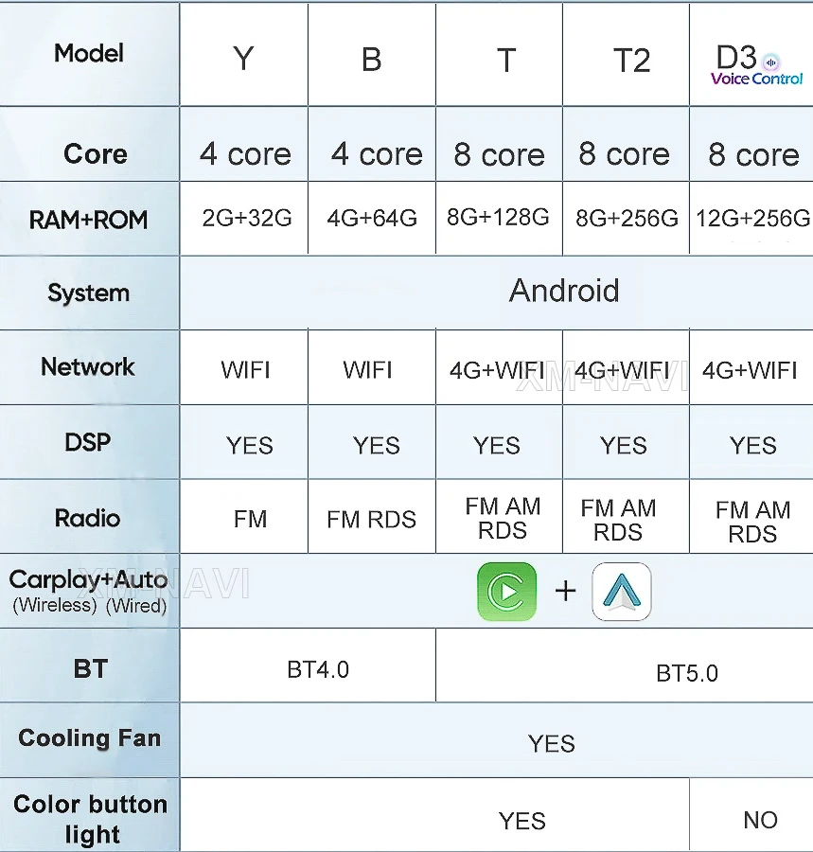Click the "NO" color button light cell
This screenshot has height=852, width=813.
click(x=760, y=820)
